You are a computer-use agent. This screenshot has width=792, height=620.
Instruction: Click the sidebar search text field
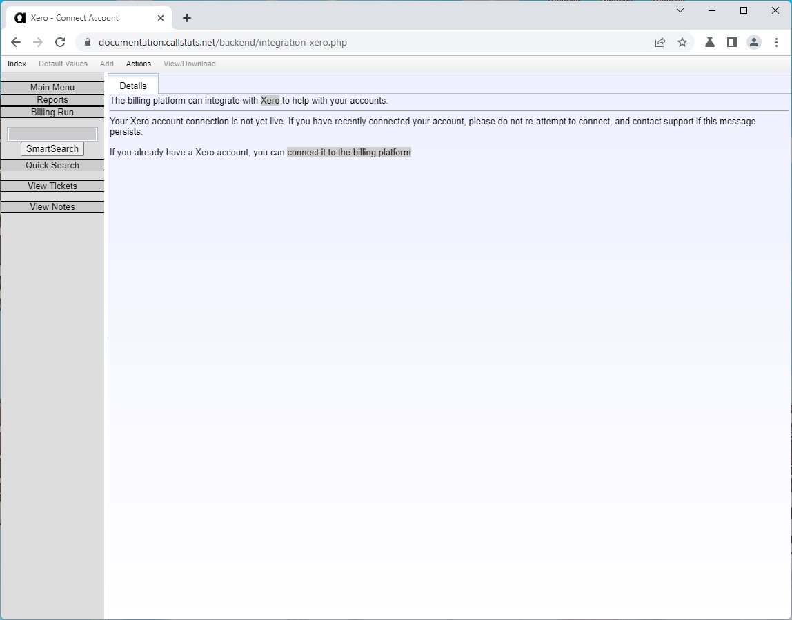52,134
